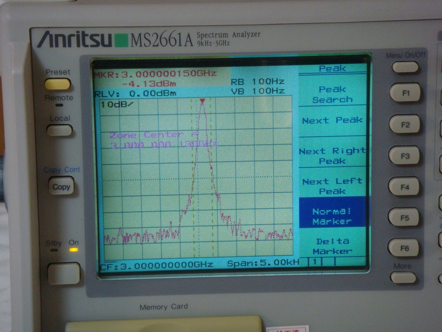
Task: Click the Stby indicator LED
Action: pos(54,250)
